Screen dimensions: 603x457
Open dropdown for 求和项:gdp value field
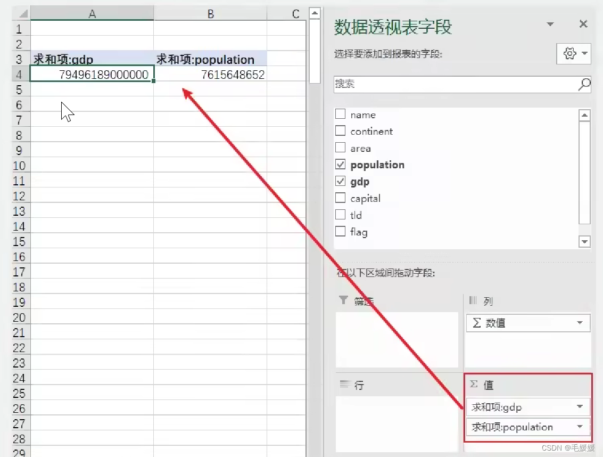point(580,406)
